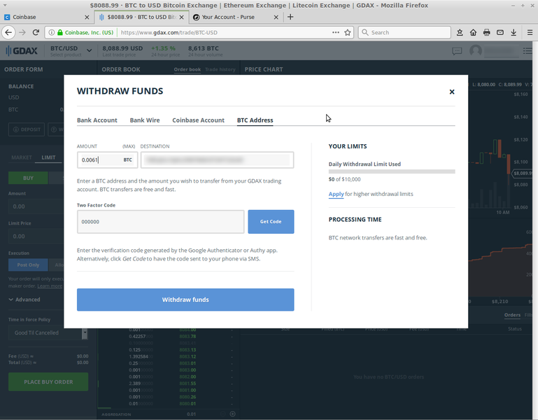Open the Orders tab
Image resolution: width=538 pixels, height=420 pixels.
(x=512, y=315)
